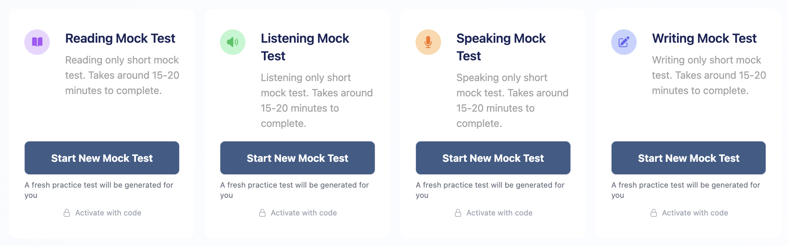
Task: Select the "Writing Mock Test" heading
Action: pyautogui.click(x=704, y=38)
